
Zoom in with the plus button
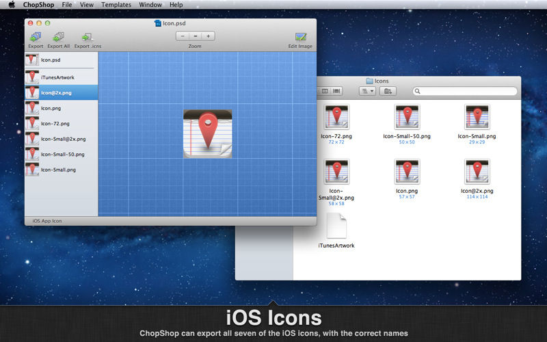pyautogui.click(x=209, y=36)
